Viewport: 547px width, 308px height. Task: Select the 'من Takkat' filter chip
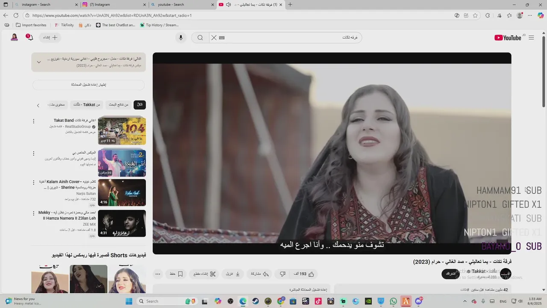(87, 105)
